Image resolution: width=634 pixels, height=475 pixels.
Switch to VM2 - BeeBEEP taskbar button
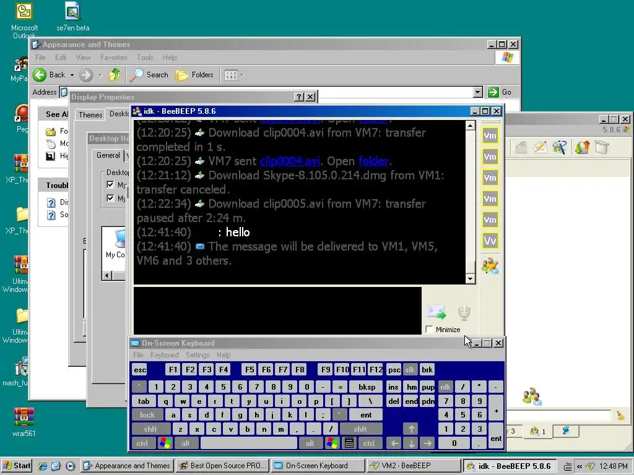point(413,466)
